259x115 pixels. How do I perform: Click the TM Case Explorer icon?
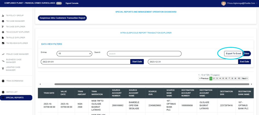3,26
